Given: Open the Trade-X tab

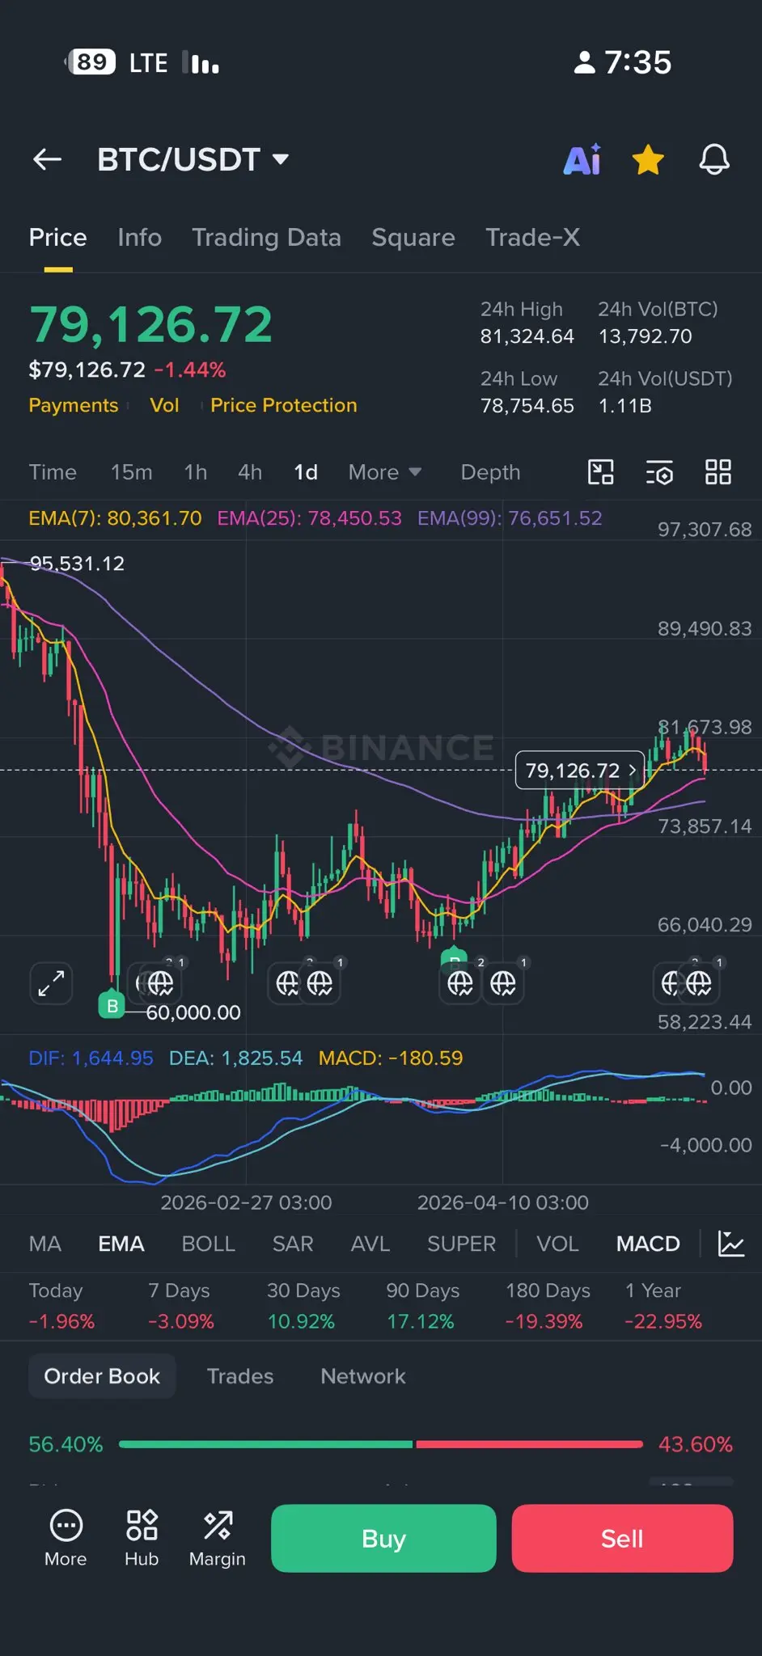Looking at the screenshot, I should 532,237.
